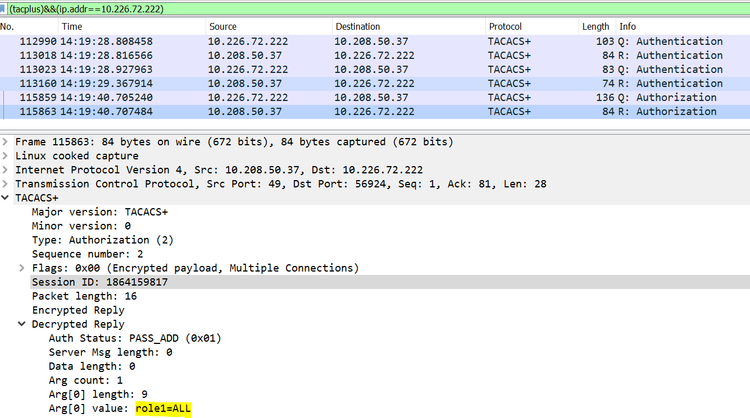Click destination 10.208.50.37 in packet 112990
The image size is (750, 418).
371,42
